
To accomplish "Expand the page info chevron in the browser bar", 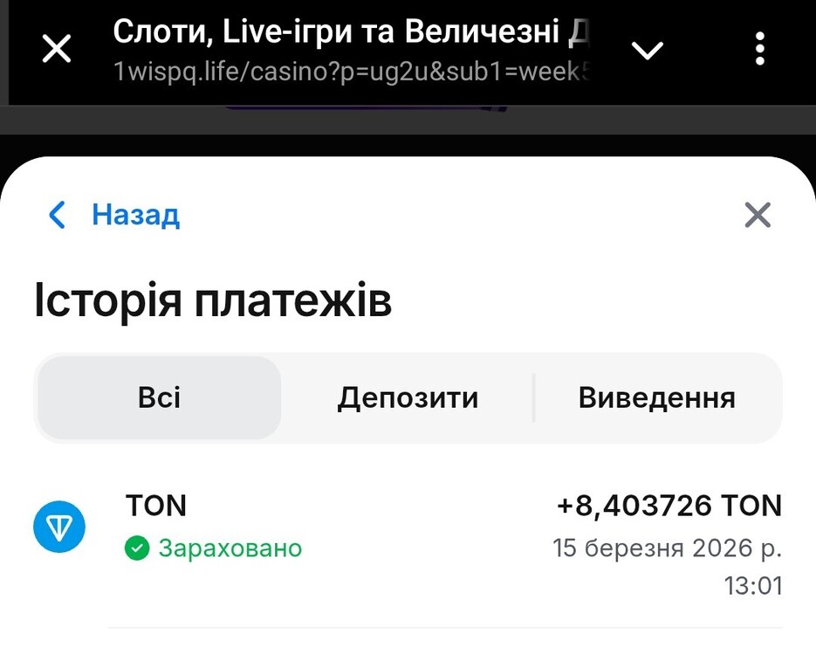I will [648, 51].
